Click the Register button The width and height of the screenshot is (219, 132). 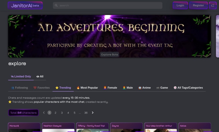point(198,5)
